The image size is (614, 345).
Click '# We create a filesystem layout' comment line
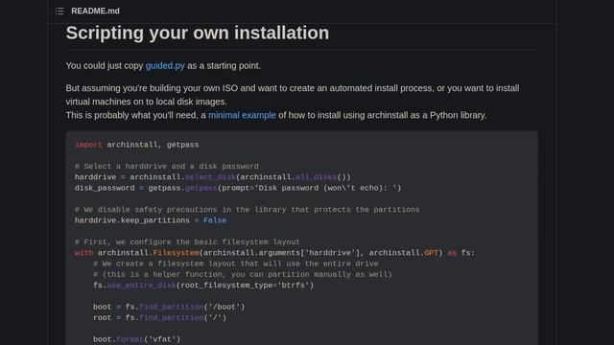(x=236, y=264)
